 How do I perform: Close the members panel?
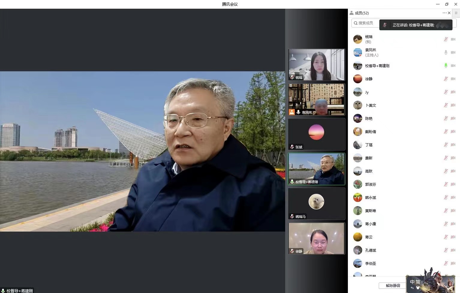click(x=449, y=13)
